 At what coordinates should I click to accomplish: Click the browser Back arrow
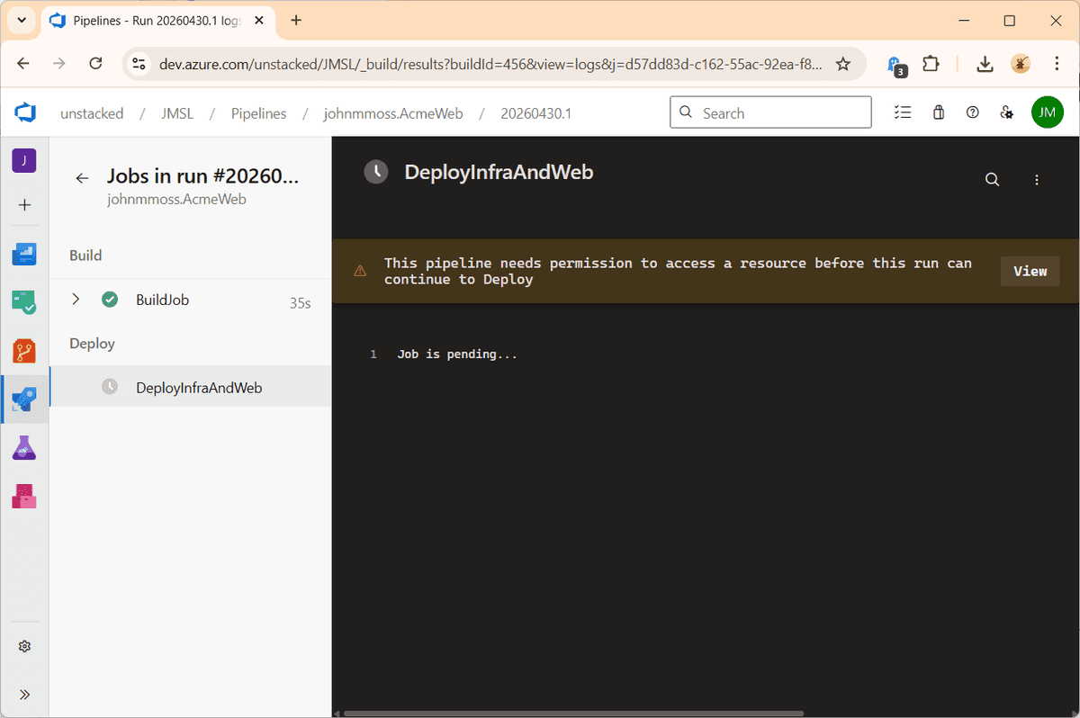(x=23, y=63)
